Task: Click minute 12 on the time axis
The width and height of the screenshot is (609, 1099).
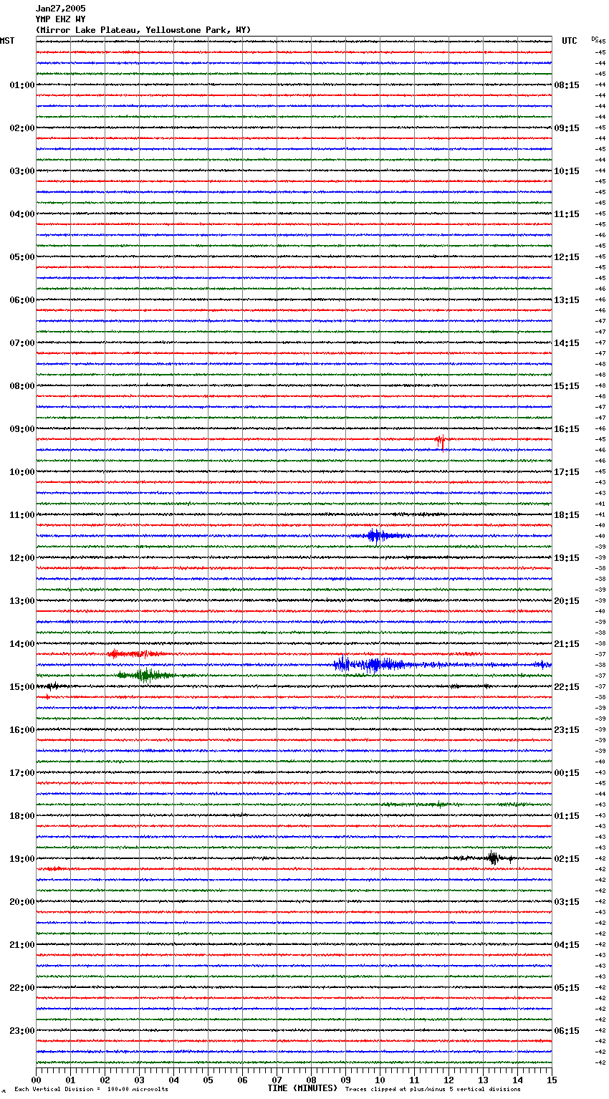Action: point(449,1080)
